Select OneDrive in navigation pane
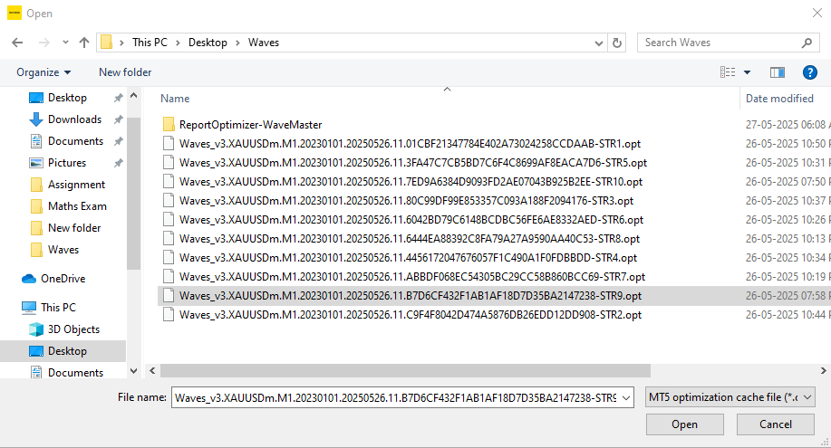This screenshot has width=831, height=448. 63,279
